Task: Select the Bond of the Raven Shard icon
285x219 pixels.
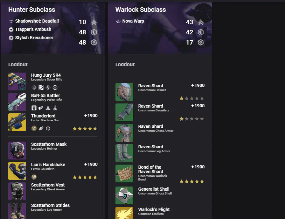Action: 124,173
